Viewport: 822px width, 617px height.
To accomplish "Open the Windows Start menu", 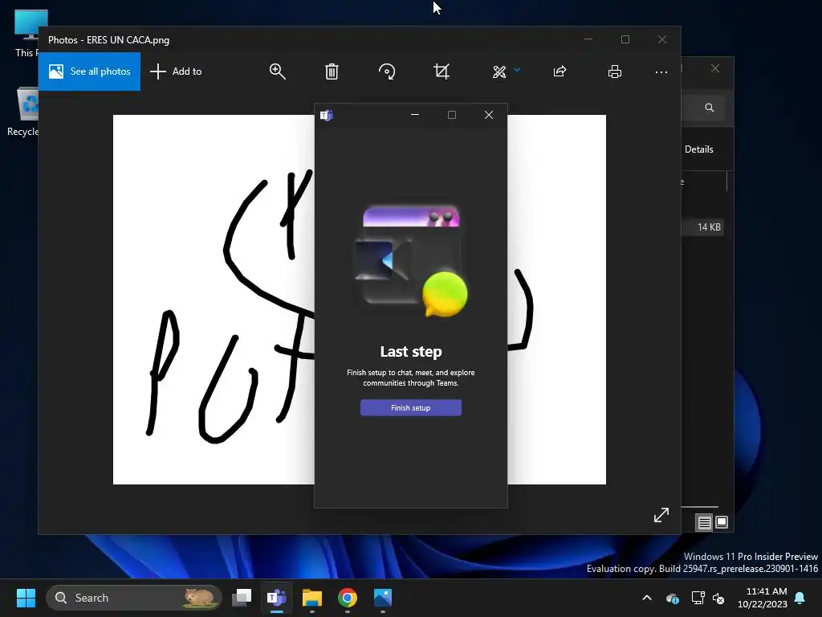I will pos(26,598).
